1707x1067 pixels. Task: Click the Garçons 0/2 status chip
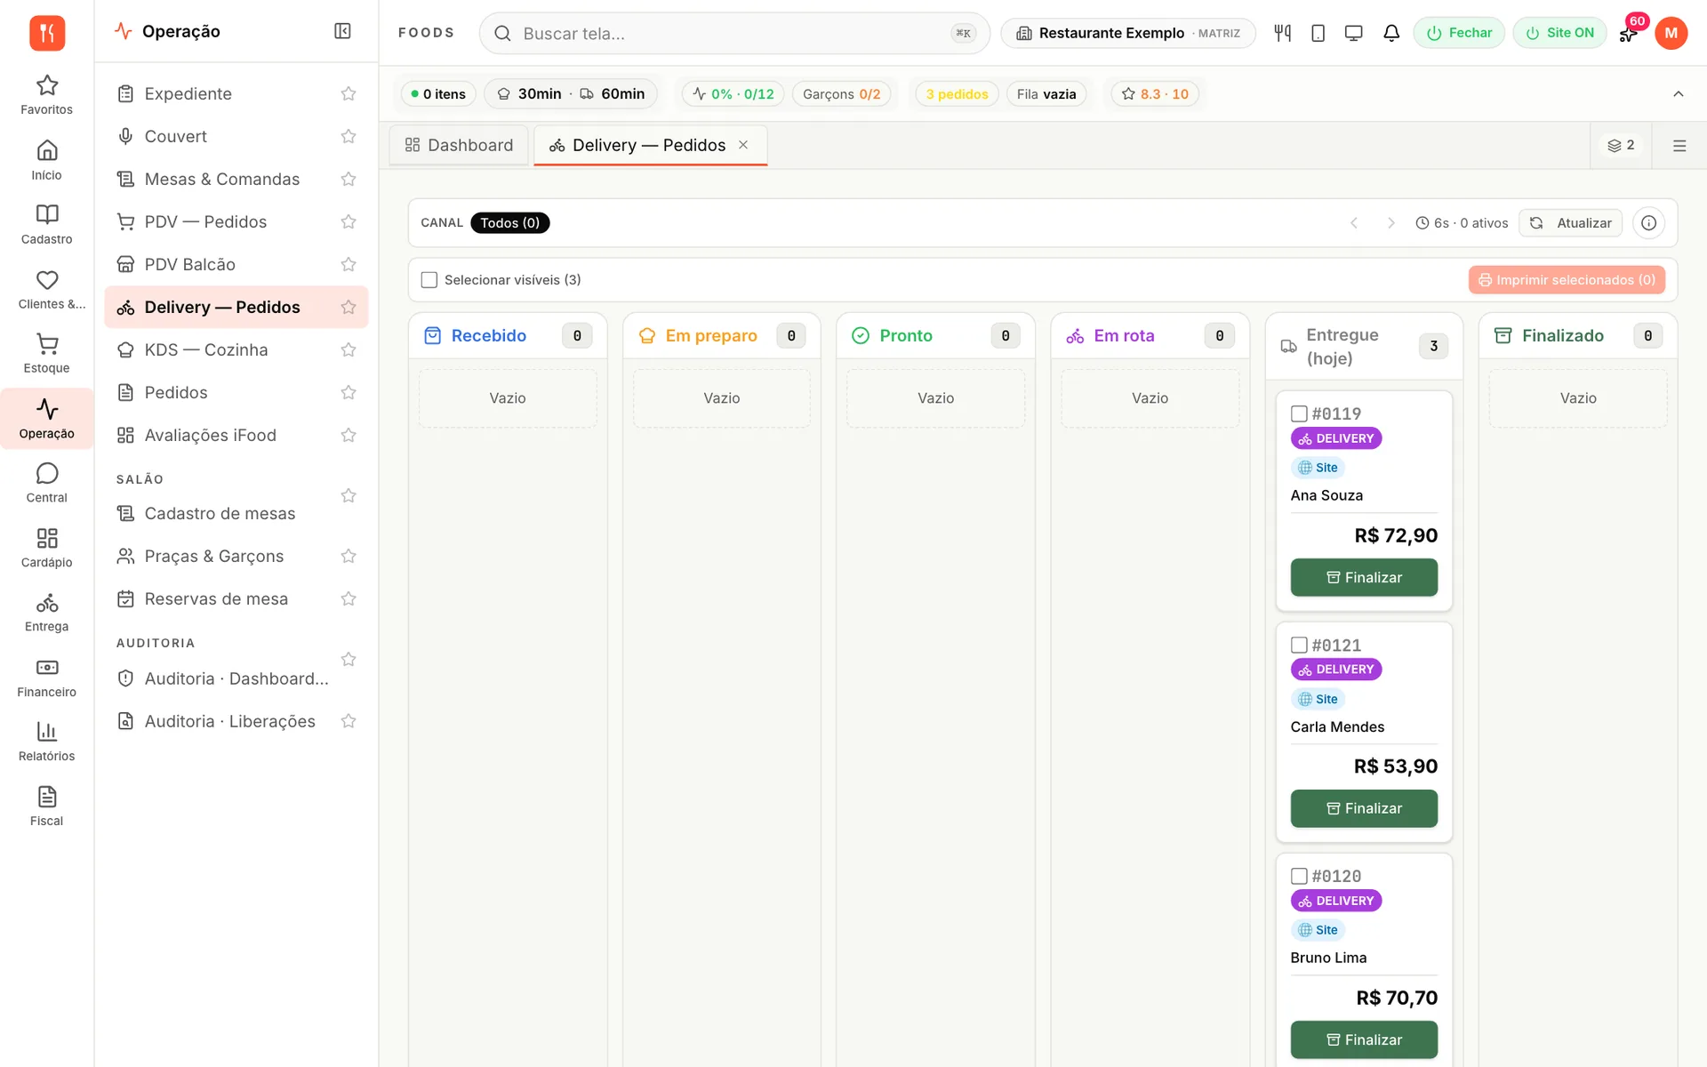tap(841, 94)
